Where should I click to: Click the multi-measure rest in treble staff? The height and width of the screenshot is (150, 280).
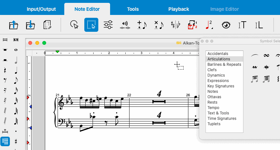(x=159, y=101)
